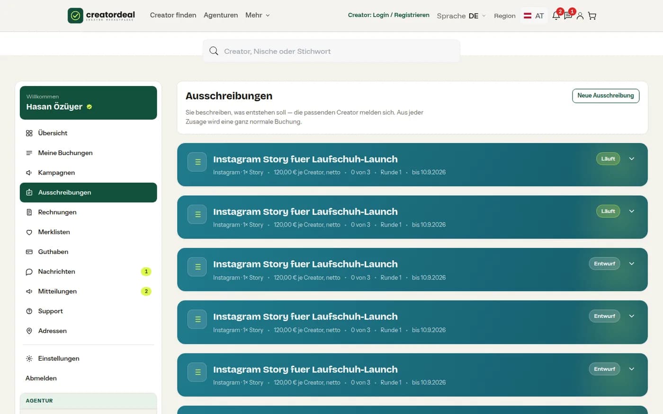Click Creator: Login / Registrieren link
This screenshot has width=663, height=414.
(388, 15)
